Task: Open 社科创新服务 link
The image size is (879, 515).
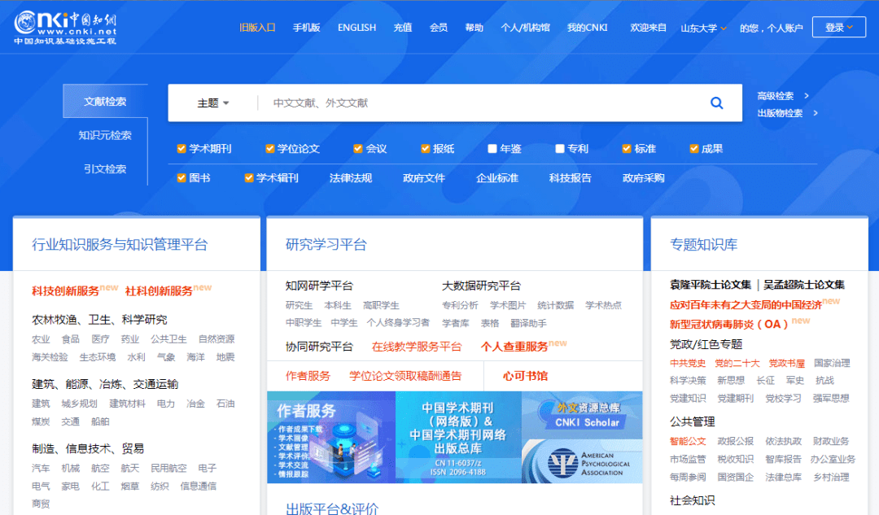Action: click(159, 291)
